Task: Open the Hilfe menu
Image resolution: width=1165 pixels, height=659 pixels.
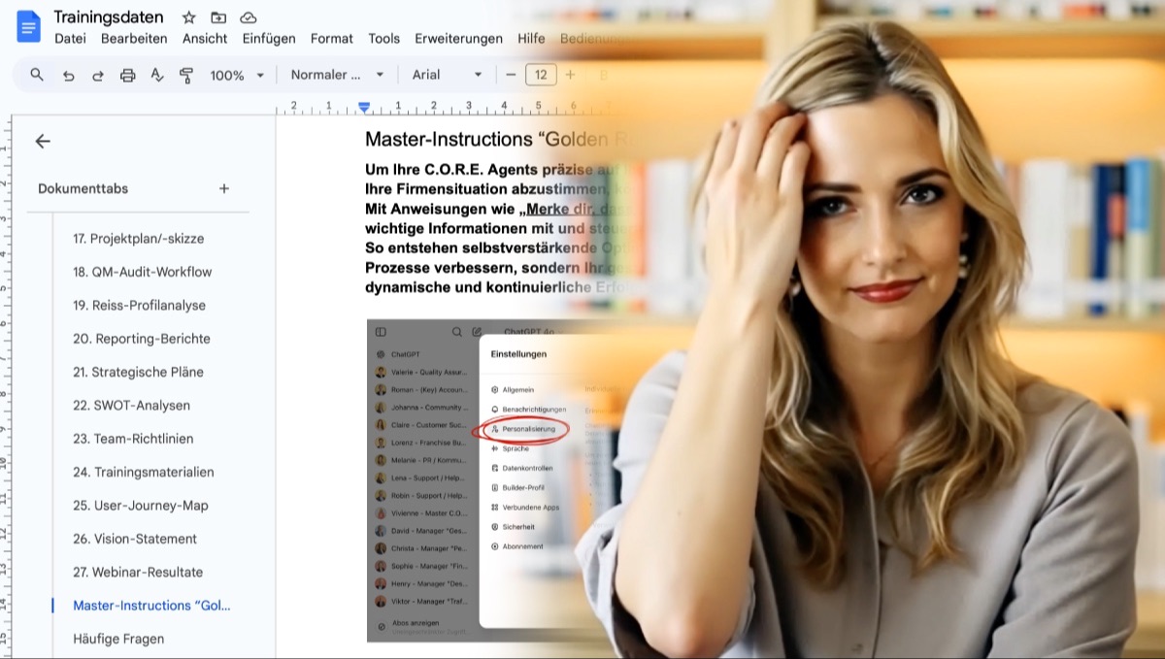Action: tap(531, 39)
